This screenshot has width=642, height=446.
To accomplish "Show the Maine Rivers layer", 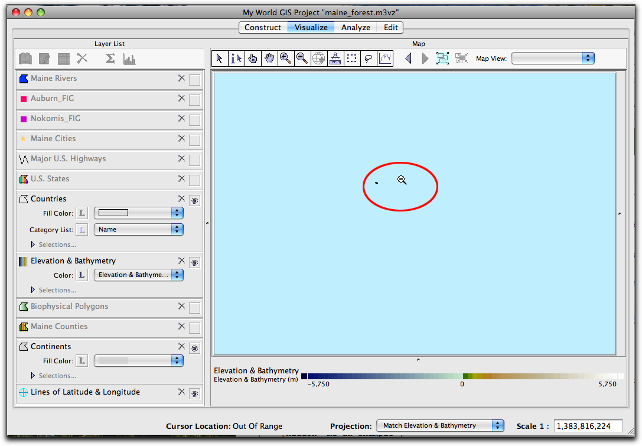I will (194, 80).
